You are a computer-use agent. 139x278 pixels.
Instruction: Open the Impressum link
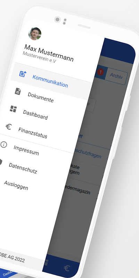pyautogui.click(x=26, y=150)
